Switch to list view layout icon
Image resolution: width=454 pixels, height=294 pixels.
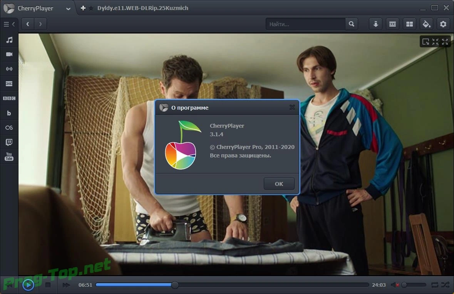393,24
